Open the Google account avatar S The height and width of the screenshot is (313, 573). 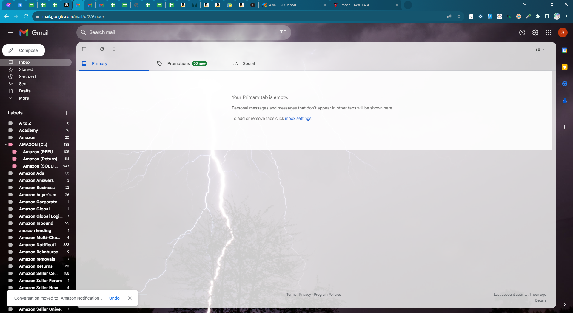point(563,32)
